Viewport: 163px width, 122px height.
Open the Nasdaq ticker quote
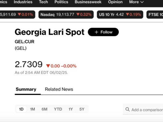(66, 15)
